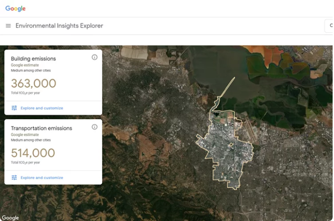Click sliders icon under Building emissions
Viewport: 334px width, 221px height.
click(14, 108)
